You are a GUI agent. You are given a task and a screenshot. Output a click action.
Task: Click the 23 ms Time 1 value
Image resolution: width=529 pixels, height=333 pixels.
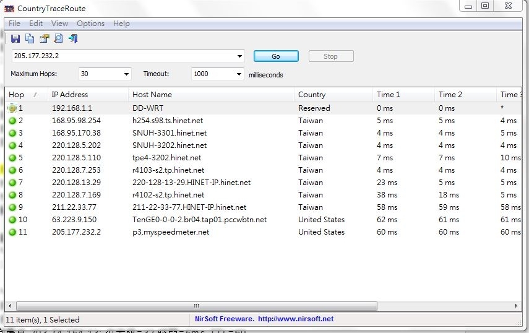click(387, 183)
